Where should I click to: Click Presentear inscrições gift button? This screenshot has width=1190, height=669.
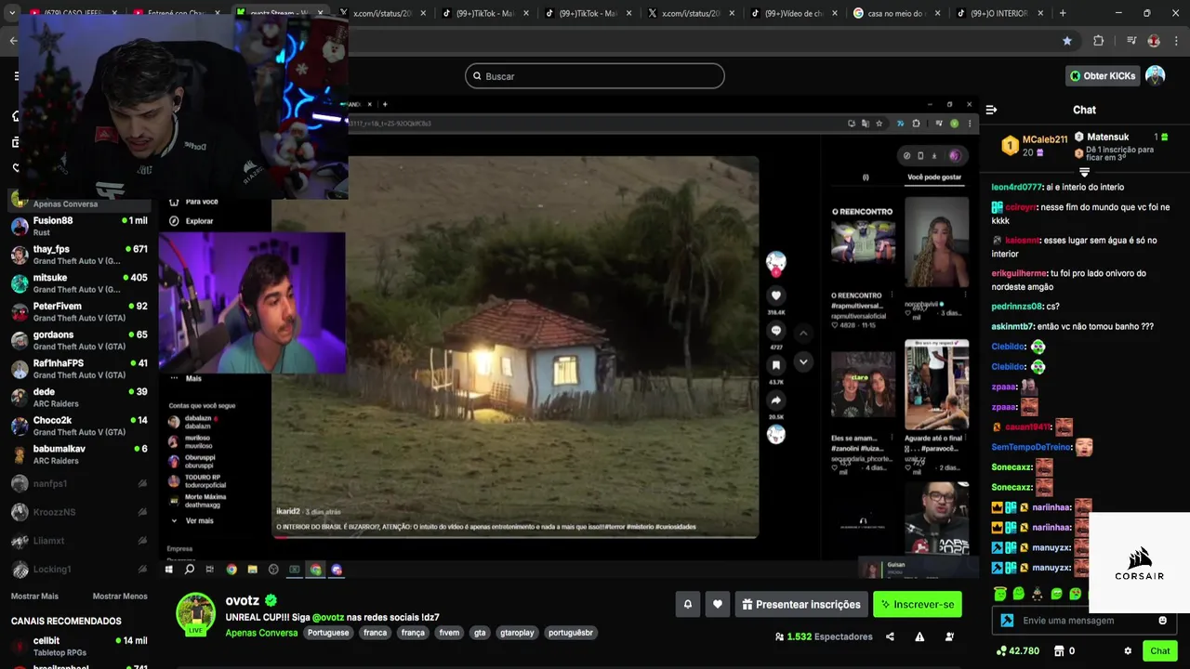tap(800, 604)
